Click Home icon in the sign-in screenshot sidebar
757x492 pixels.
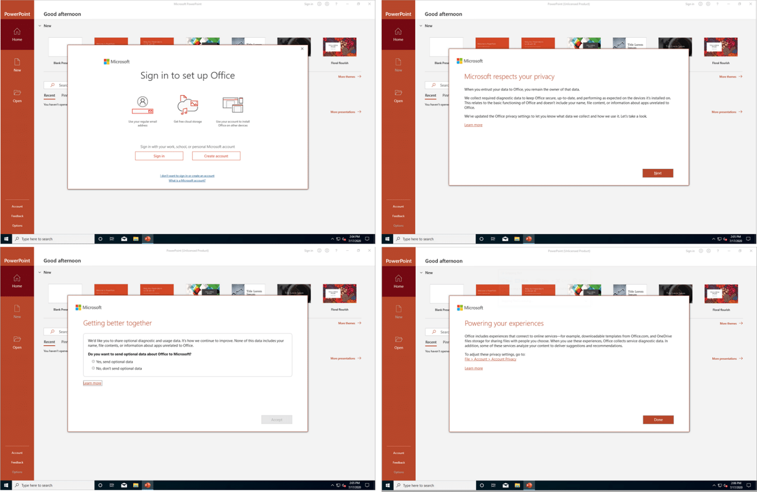click(x=17, y=31)
